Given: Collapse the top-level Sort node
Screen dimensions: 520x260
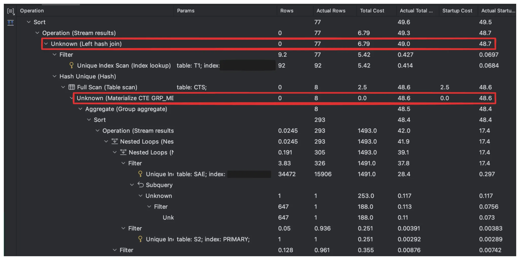Looking at the screenshot, I should click(x=29, y=22).
